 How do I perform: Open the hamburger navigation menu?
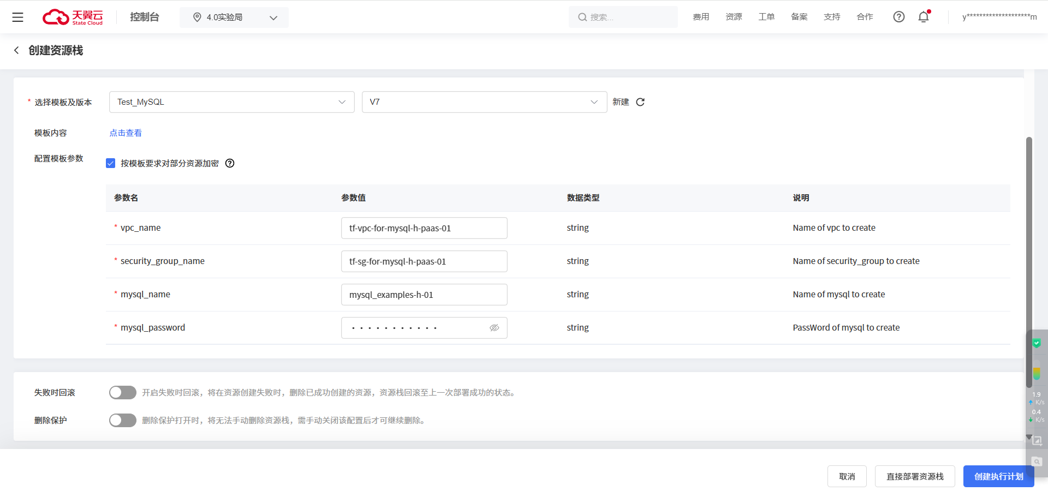[17, 17]
